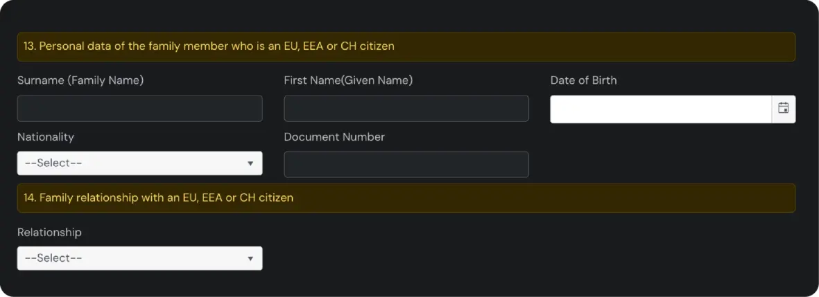819x297 pixels.
Task: Click the arrow on the Nationality dropdown
Action: [250, 163]
